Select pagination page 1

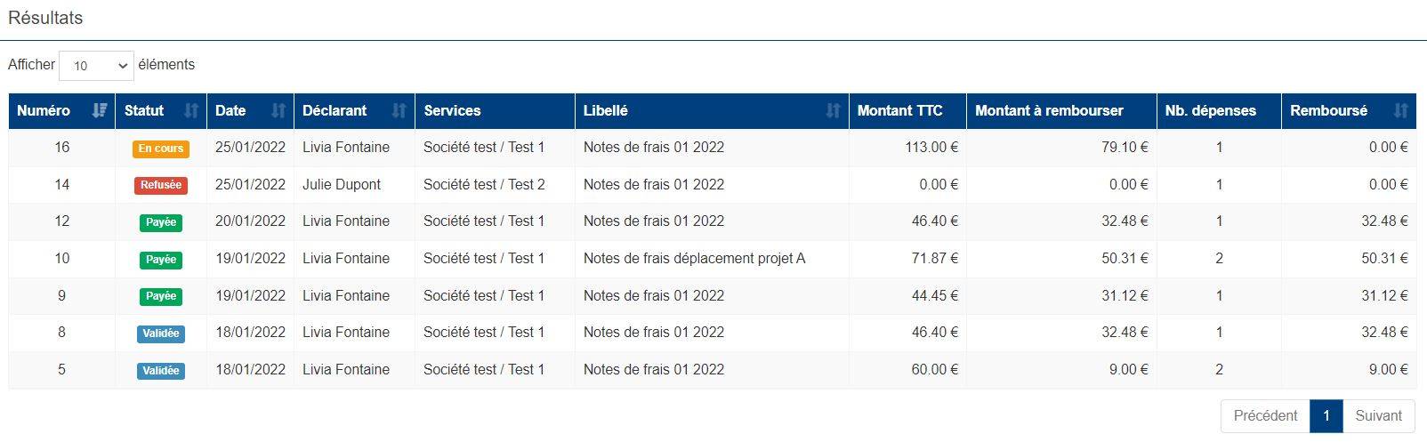pos(1326,415)
